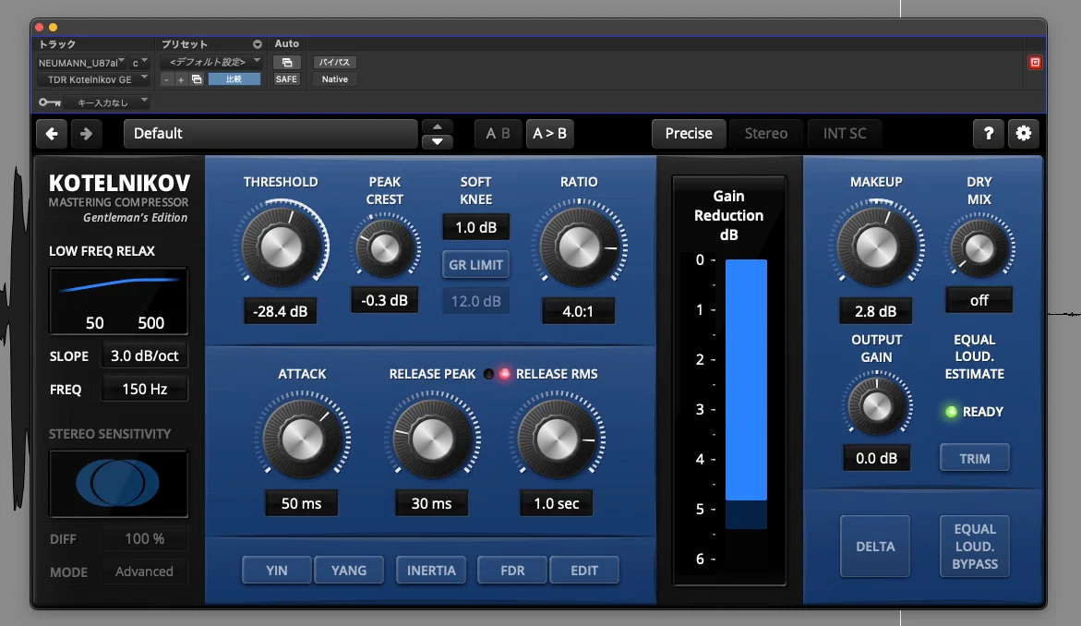Toggle the GR LIMIT button
1081x626 pixels.
pyautogui.click(x=475, y=265)
